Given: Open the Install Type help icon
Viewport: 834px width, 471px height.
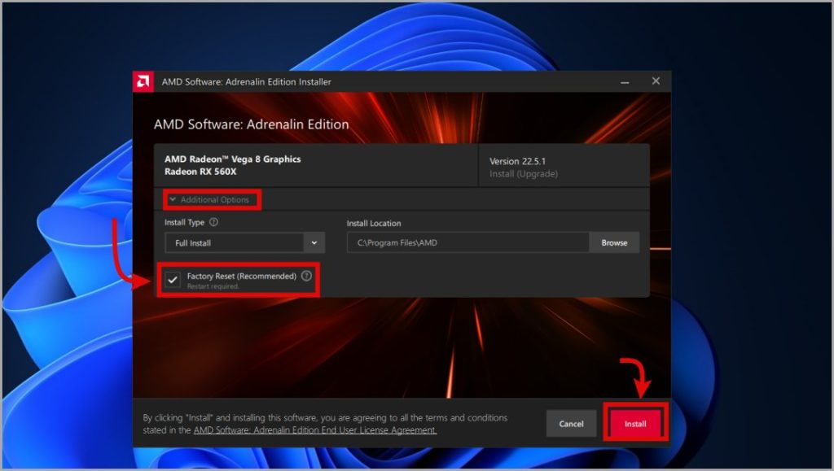Looking at the screenshot, I should coord(213,222).
